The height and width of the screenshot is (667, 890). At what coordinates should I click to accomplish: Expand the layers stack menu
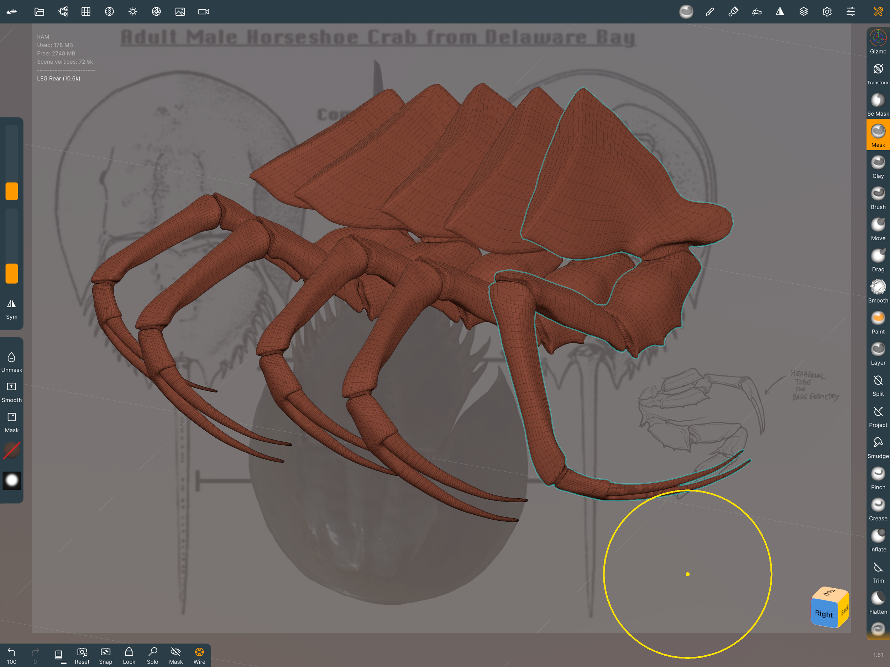803,12
